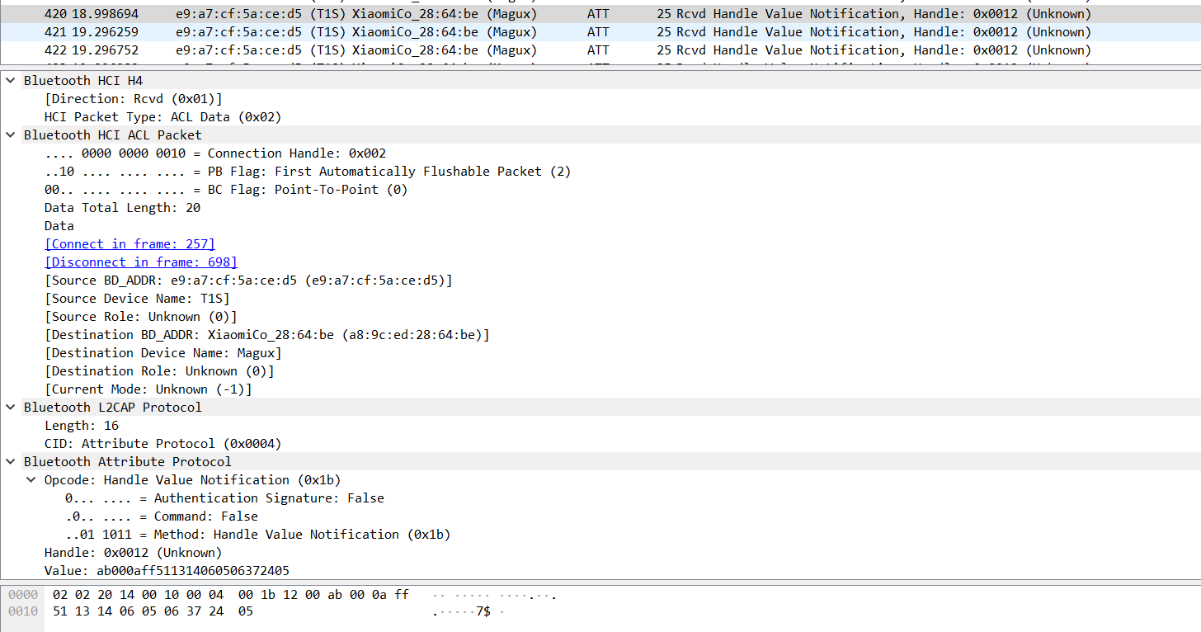The image size is (1201, 632).
Task: Click the time 19.296752 cell
Action: pos(106,50)
